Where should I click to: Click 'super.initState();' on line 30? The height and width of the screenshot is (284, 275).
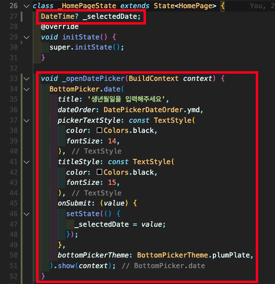87,48
